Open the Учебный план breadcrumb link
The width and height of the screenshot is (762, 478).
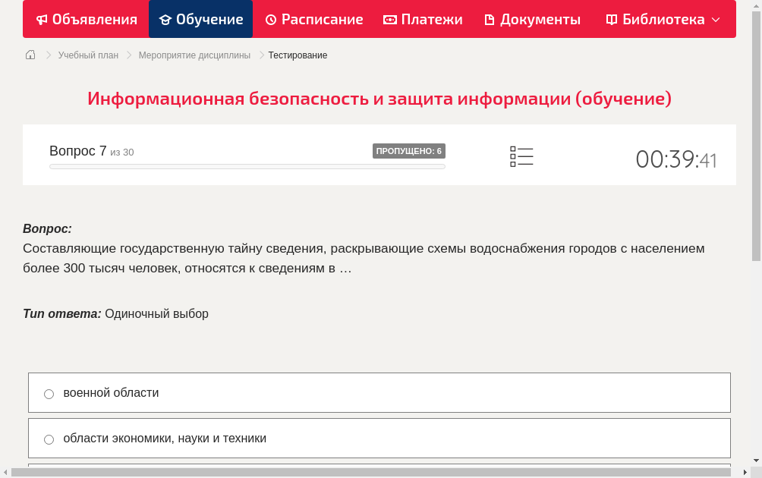point(88,55)
